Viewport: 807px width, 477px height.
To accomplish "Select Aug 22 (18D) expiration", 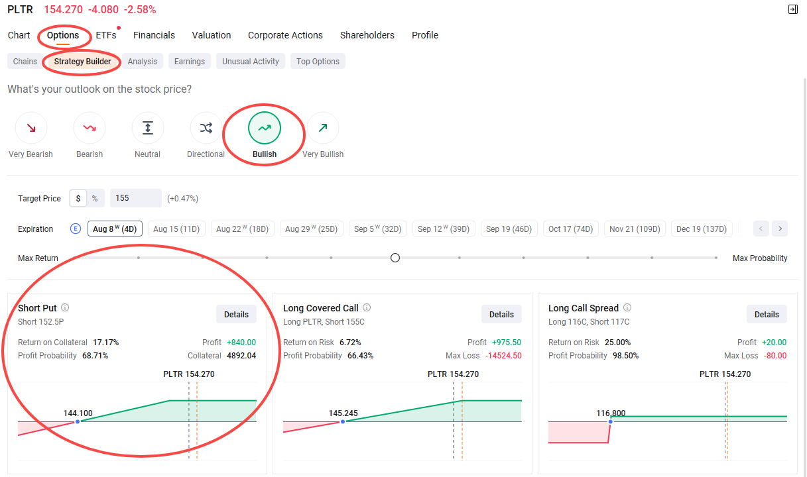I will (x=243, y=229).
